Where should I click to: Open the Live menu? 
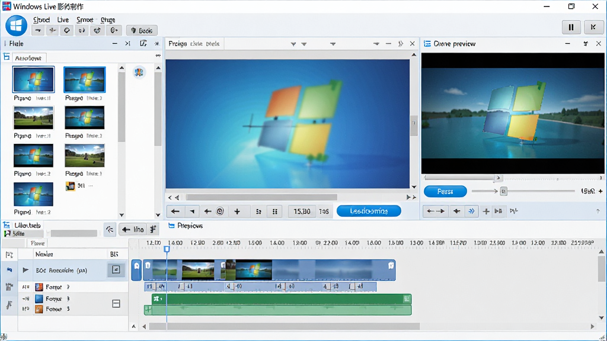[x=63, y=20]
